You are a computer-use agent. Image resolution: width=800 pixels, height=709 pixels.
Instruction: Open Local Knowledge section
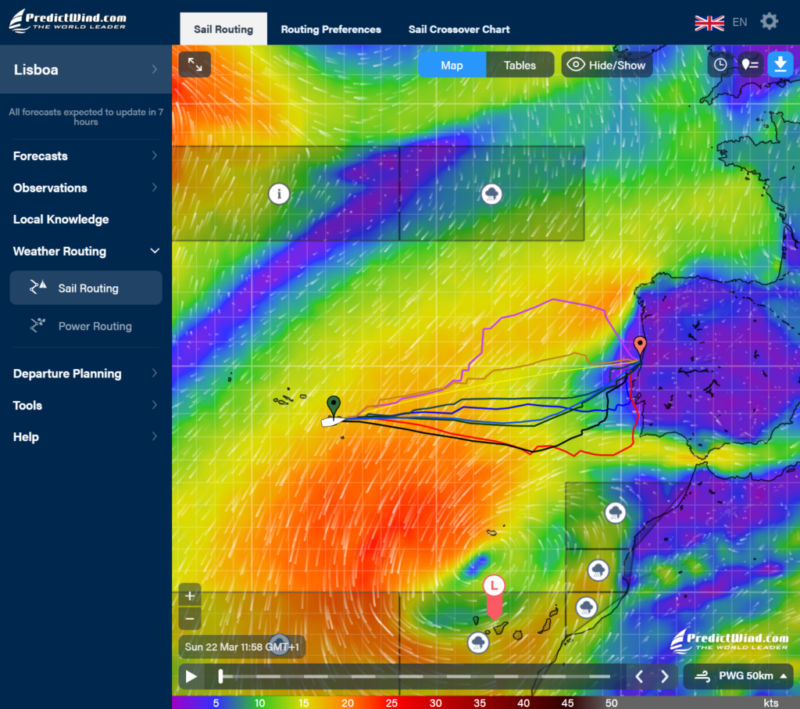point(61,220)
